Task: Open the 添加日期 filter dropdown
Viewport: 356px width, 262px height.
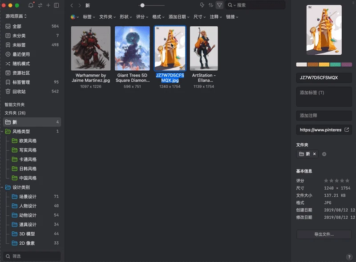Action: point(179,17)
